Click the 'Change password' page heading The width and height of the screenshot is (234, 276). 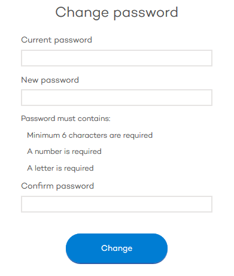(117, 13)
